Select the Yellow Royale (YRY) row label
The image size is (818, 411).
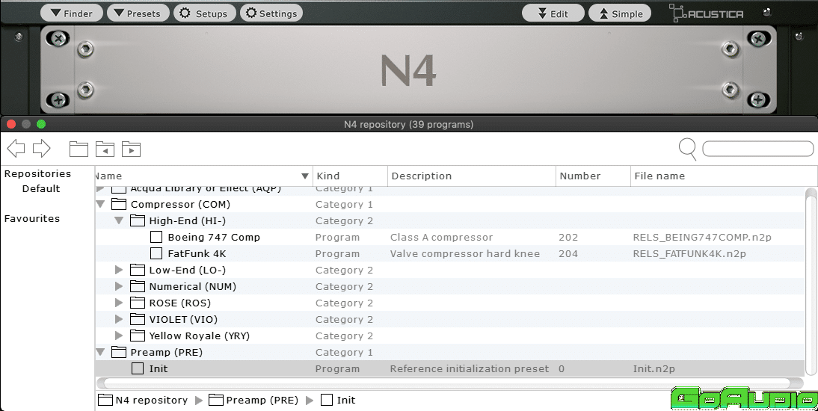click(200, 336)
